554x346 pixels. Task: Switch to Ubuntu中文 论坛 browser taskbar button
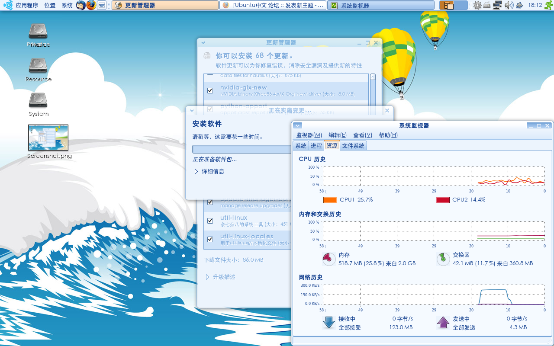point(273,5)
